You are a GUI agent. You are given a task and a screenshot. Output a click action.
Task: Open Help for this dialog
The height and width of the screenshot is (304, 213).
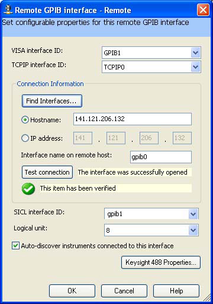pyautogui.click(x=176, y=291)
